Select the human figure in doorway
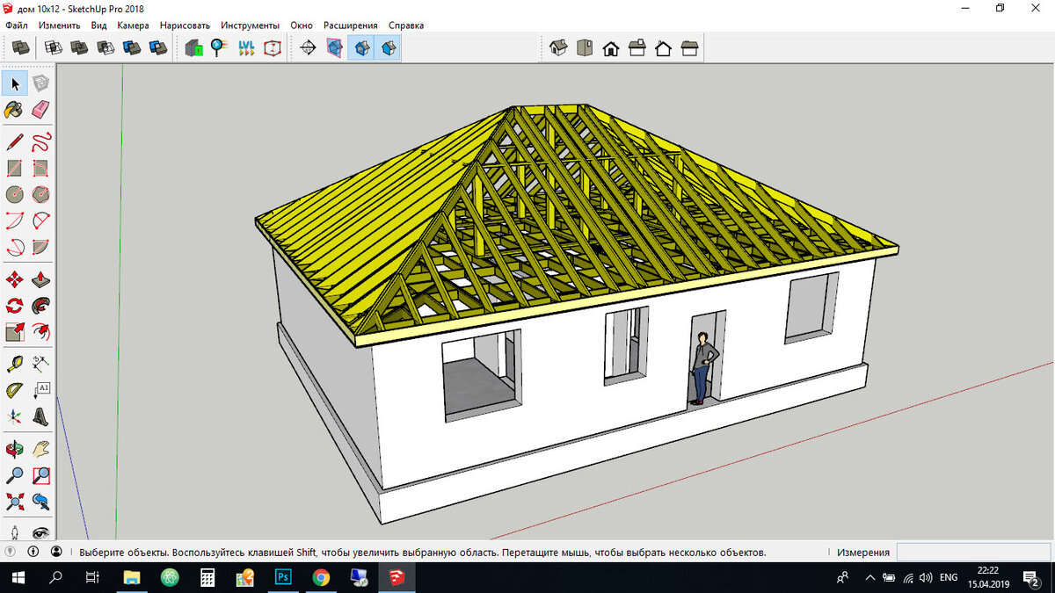 click(702, 369)
